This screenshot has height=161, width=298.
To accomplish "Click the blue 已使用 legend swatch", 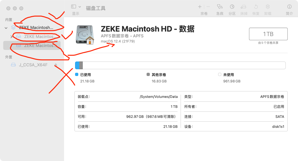I will pos(77,74).
